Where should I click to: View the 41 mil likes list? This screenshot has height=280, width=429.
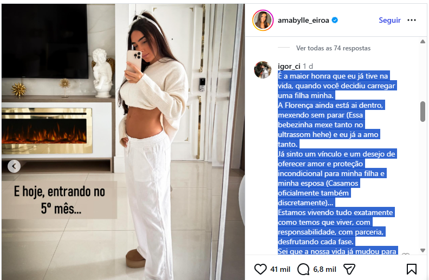click(280, 269)
